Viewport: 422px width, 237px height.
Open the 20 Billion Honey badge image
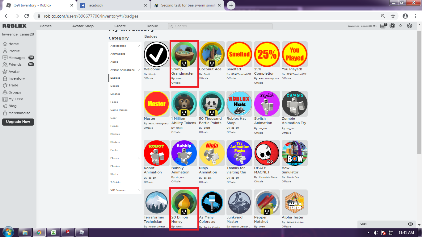point(184,202)
